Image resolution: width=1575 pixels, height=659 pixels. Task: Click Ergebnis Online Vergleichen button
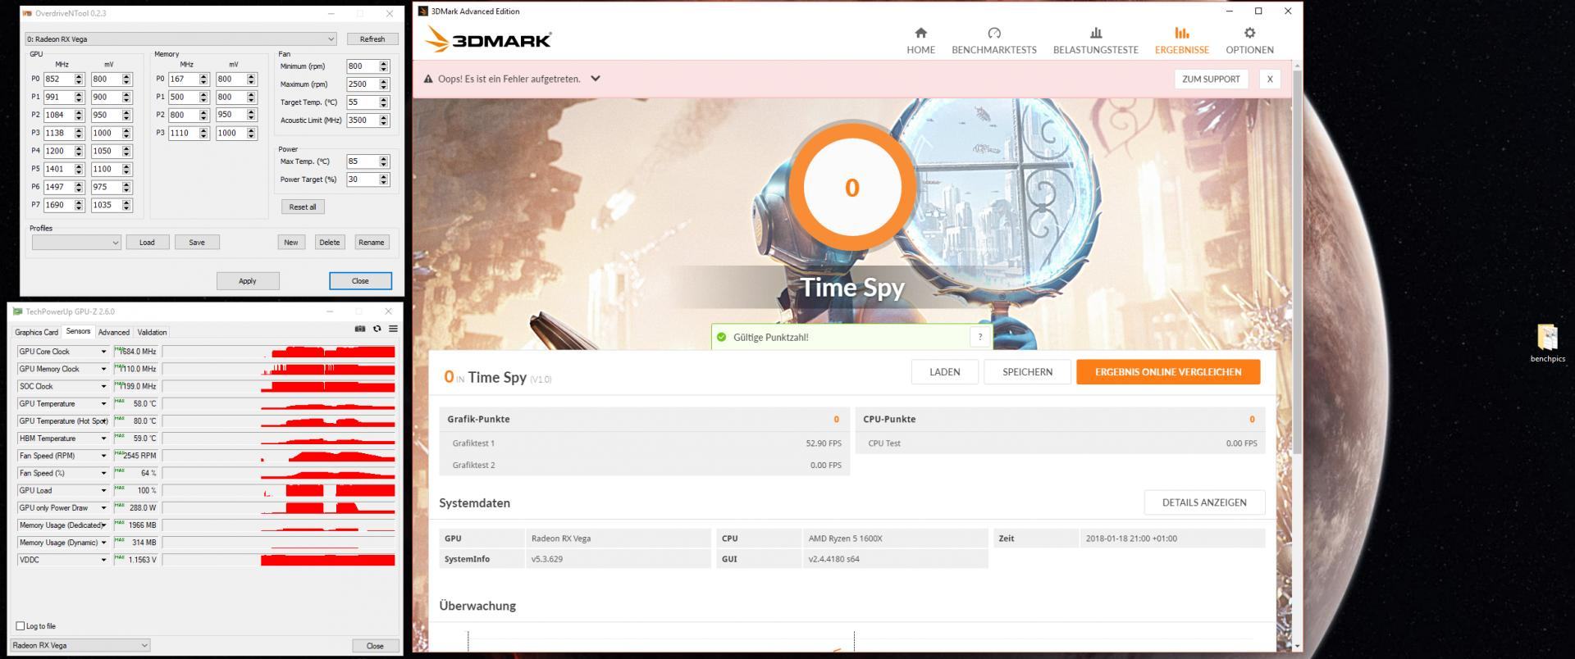pyautogui.click(x=1168, y=372)
